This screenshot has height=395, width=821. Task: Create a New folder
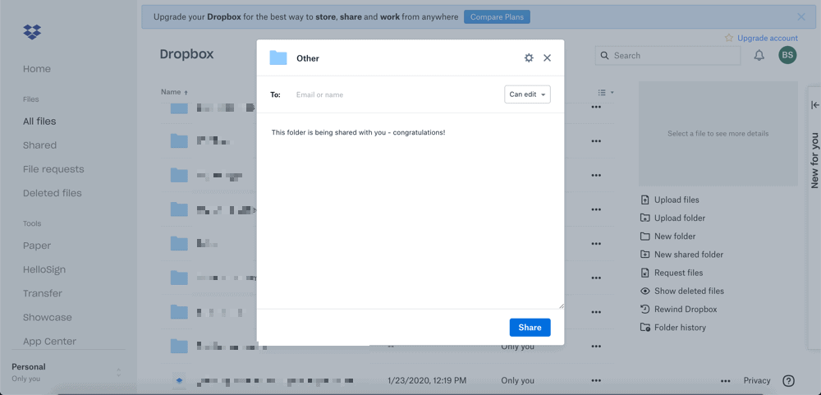[x=675, y=237]
